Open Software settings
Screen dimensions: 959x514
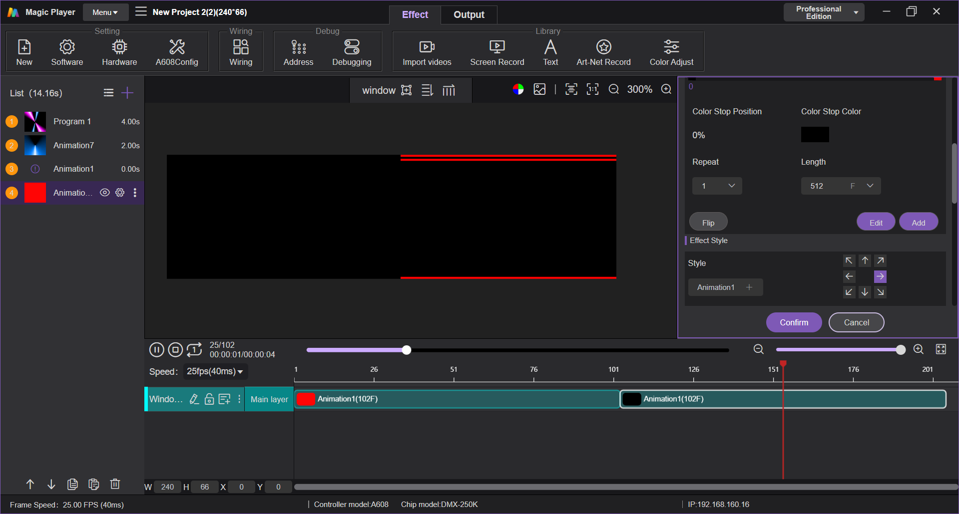click(x=67, y=52)
